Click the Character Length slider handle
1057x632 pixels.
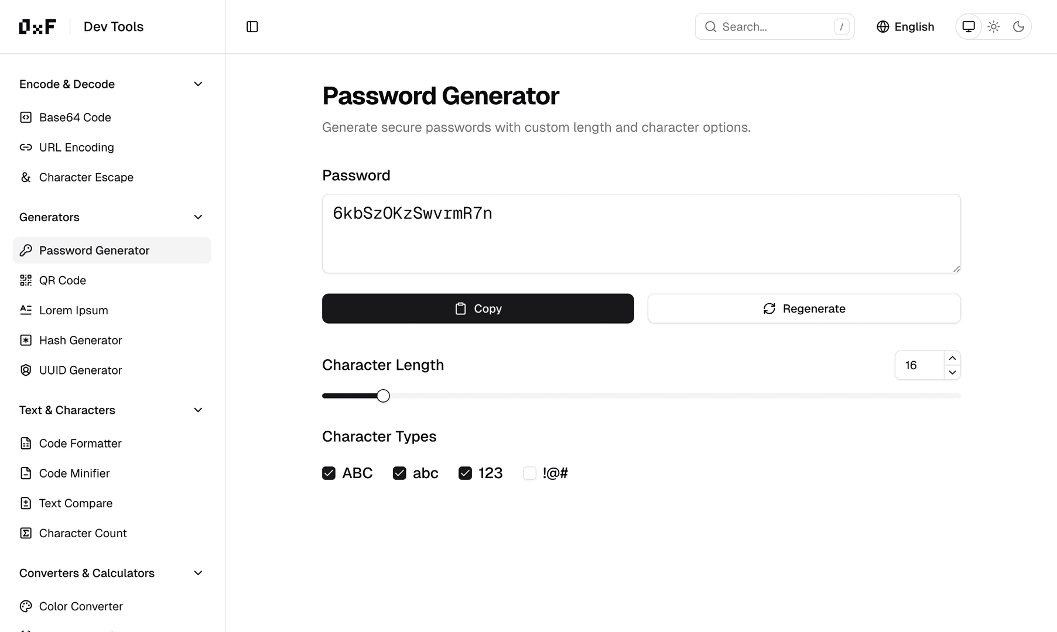coord(383,396)
